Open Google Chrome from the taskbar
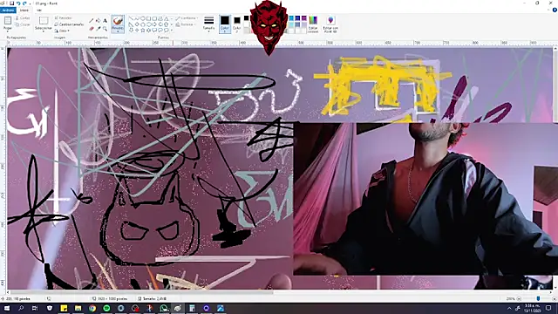This screenshot has width=558, height=314. 92,308
